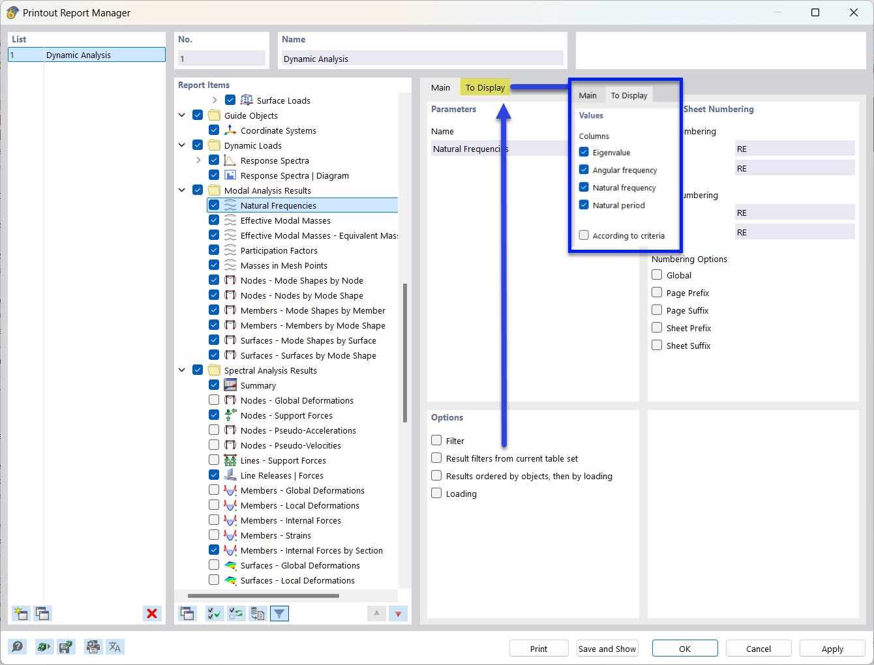Copy the selected report in List panel

click(x=43, y=613)
